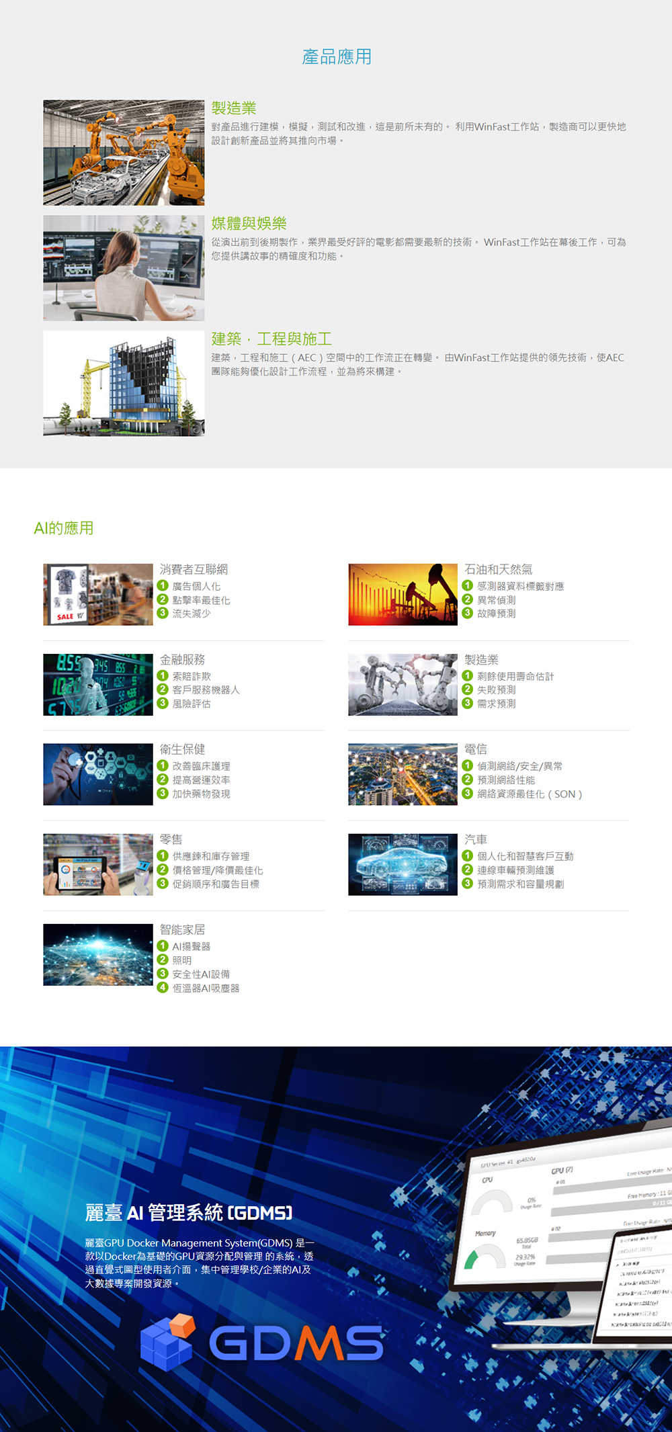Click the green number 2 badge beside 點擊率最佳化
The width and height of the screenshot is (672, 1432).
tap(163, 599)
